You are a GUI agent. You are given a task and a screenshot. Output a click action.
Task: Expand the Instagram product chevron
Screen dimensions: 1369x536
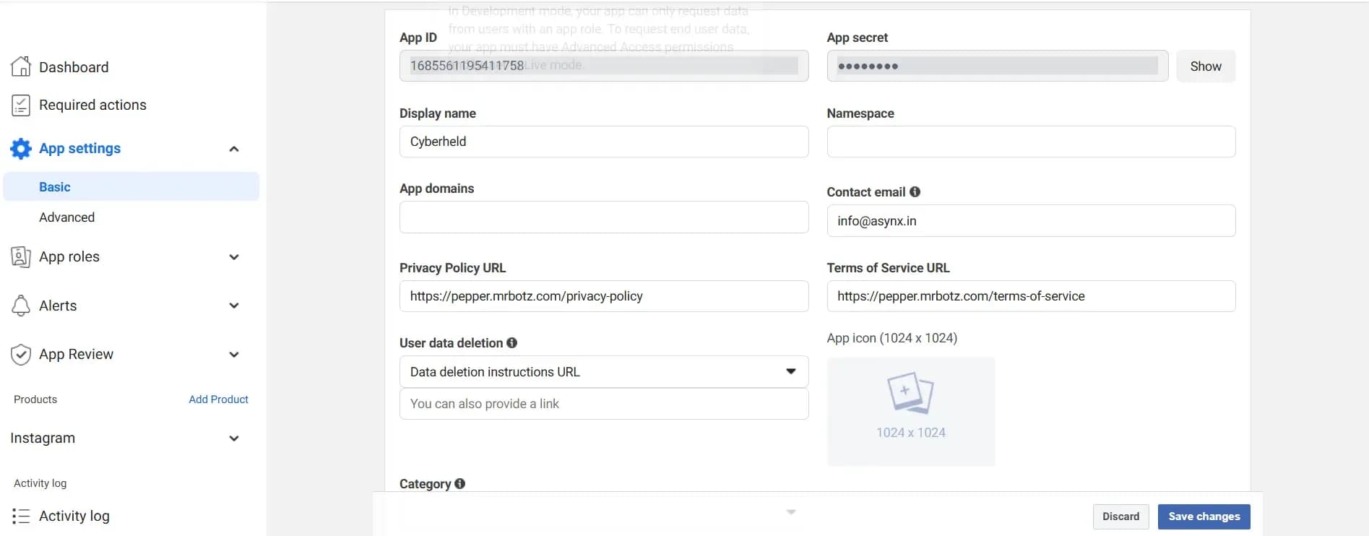tap(233, 438)
